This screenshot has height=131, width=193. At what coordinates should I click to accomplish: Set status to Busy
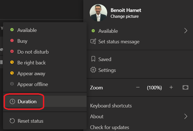click(x=22, y=41)
